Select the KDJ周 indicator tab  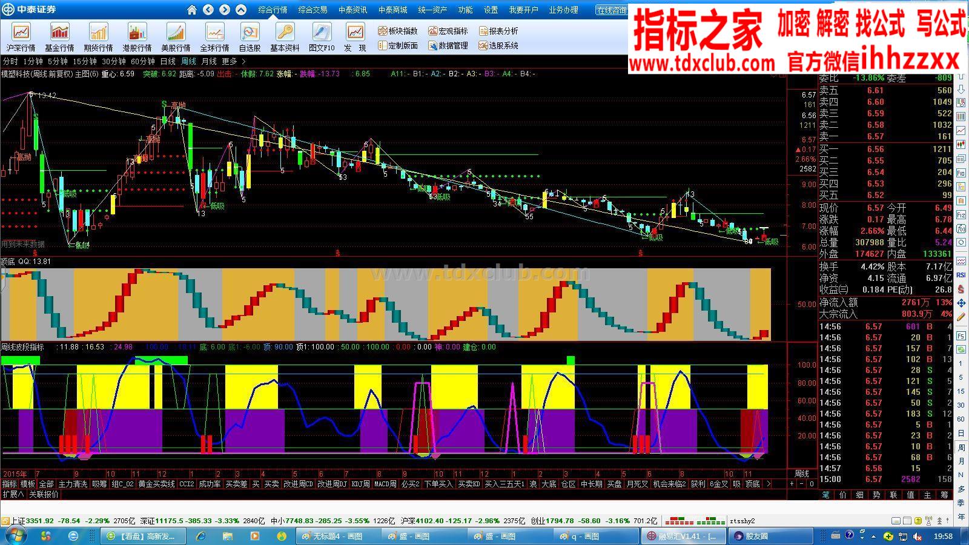click(360, 484)
